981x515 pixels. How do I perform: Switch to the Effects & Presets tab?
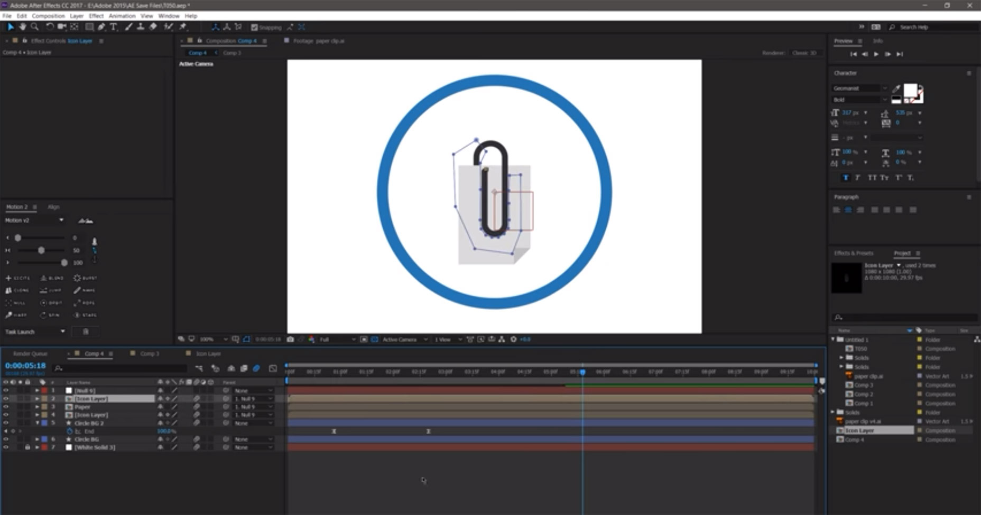click(x=854, y=253)
